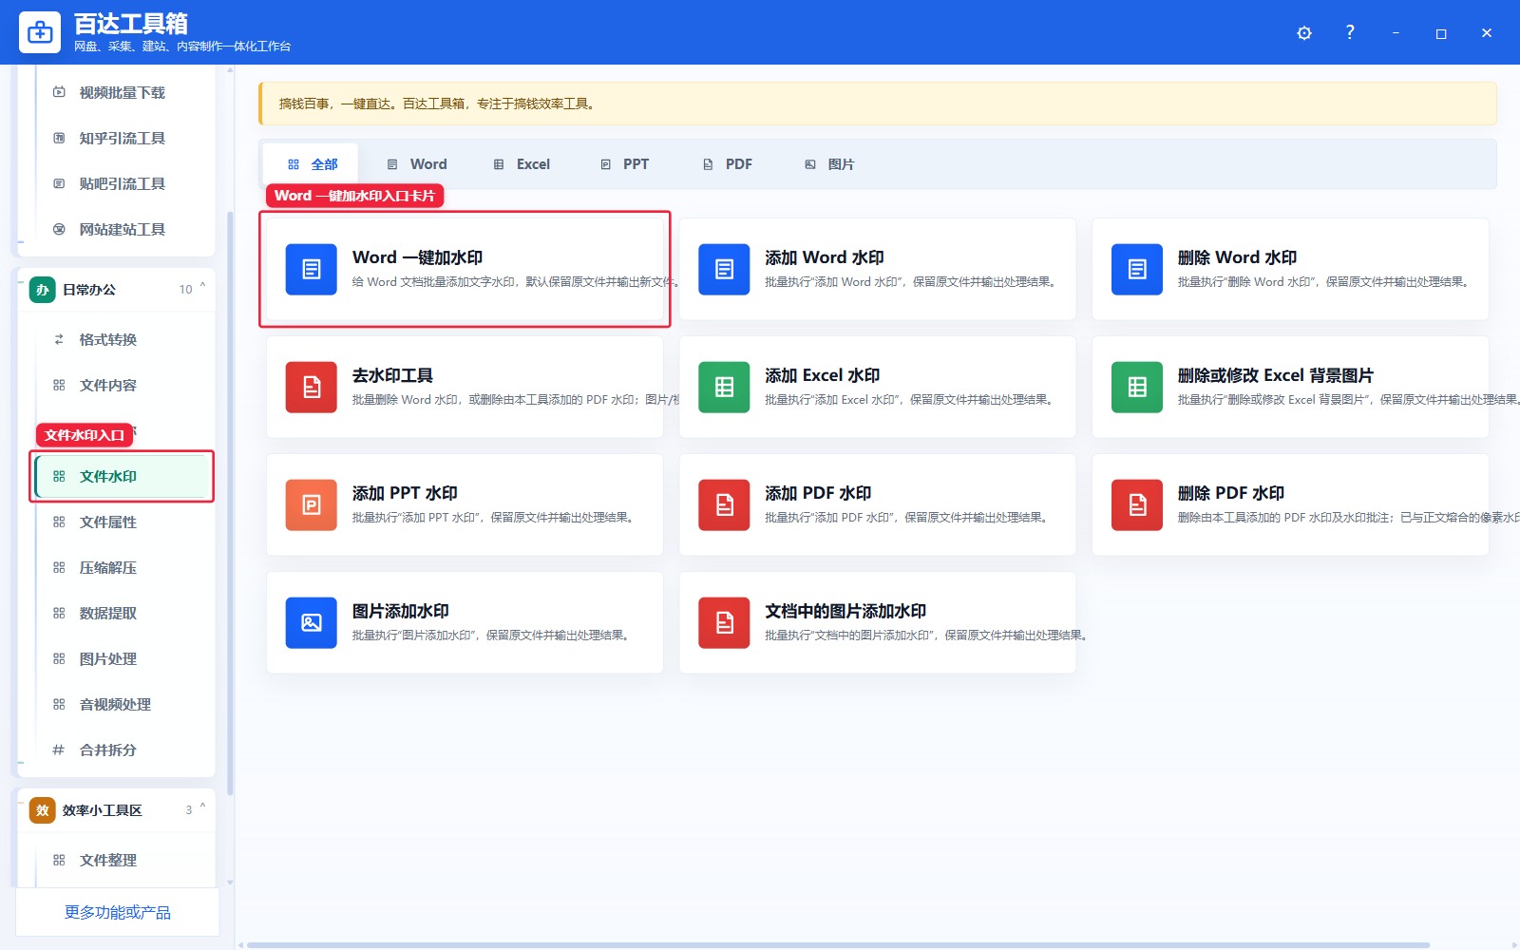Viewport: 1520px width, 950px height.
Task: Switch to the PDF tab
Action: [728, 164]
